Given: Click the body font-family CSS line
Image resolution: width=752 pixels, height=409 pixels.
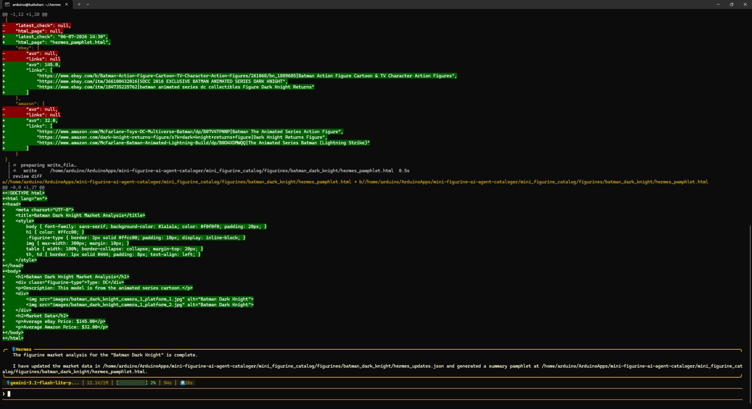Looking at the screenshot, I should [134, 227].
